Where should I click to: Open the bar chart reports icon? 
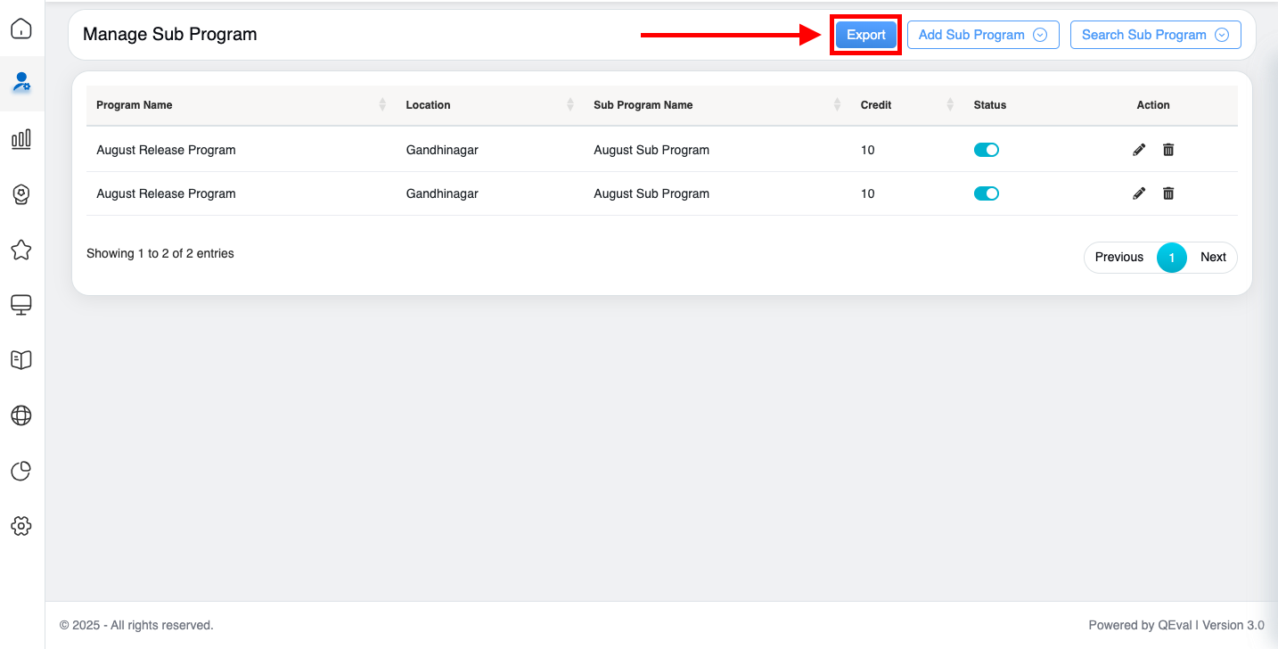pos(21,138)
